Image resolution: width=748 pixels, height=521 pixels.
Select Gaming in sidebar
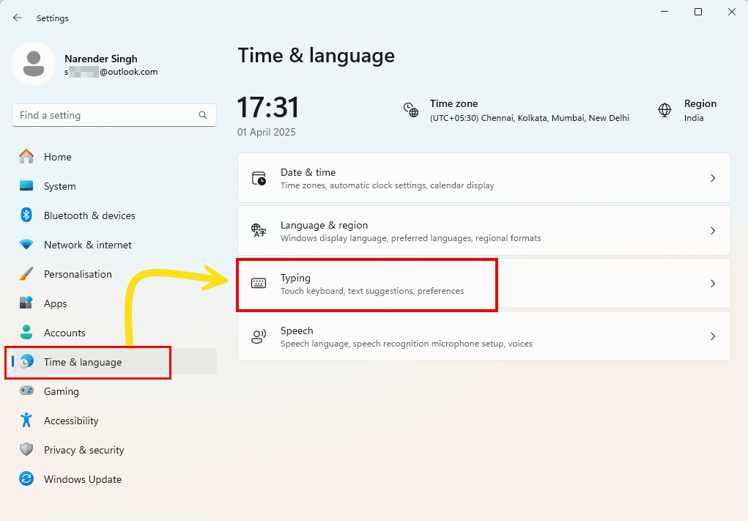point(114,391)
